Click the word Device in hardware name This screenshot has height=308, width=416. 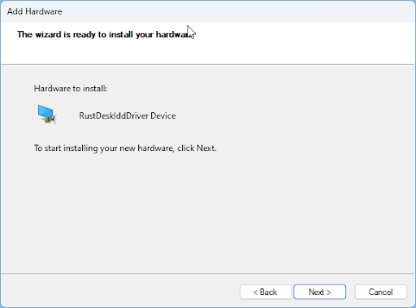pyautogui.click(x=163, y=115)
